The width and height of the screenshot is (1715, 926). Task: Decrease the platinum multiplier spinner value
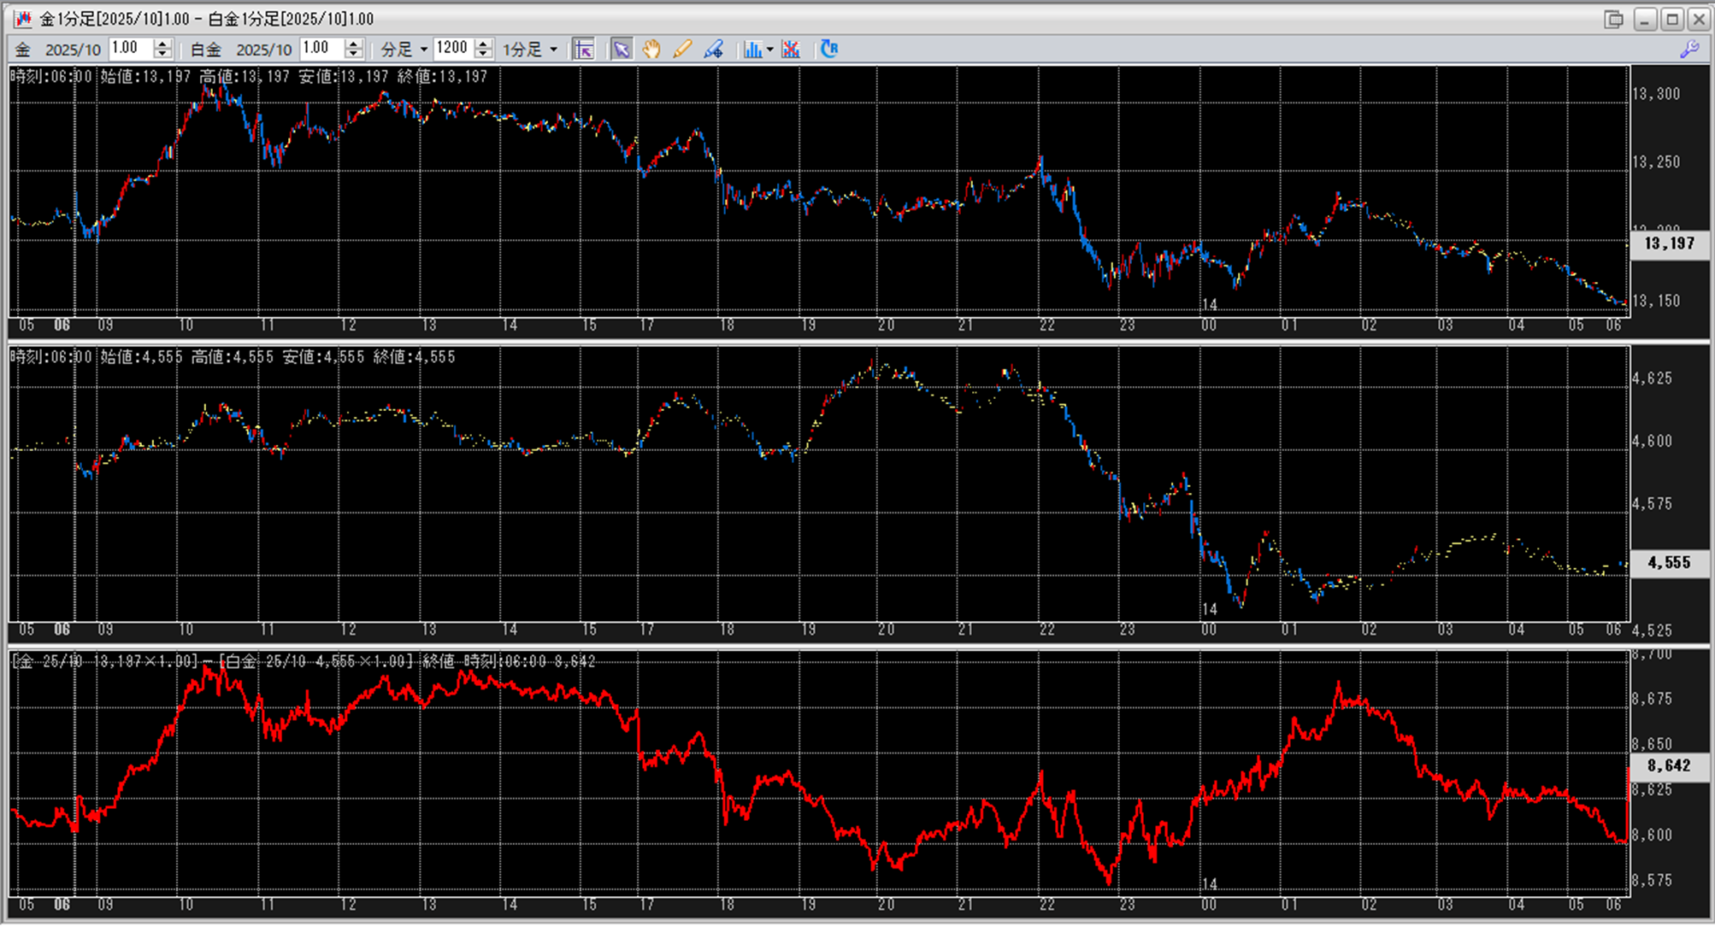[x=354, y=54]
